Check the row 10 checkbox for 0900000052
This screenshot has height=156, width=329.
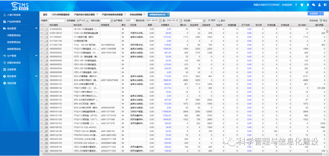click(x=42, y=64)
